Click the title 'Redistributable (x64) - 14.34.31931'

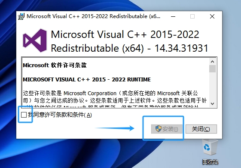[129, 48]
